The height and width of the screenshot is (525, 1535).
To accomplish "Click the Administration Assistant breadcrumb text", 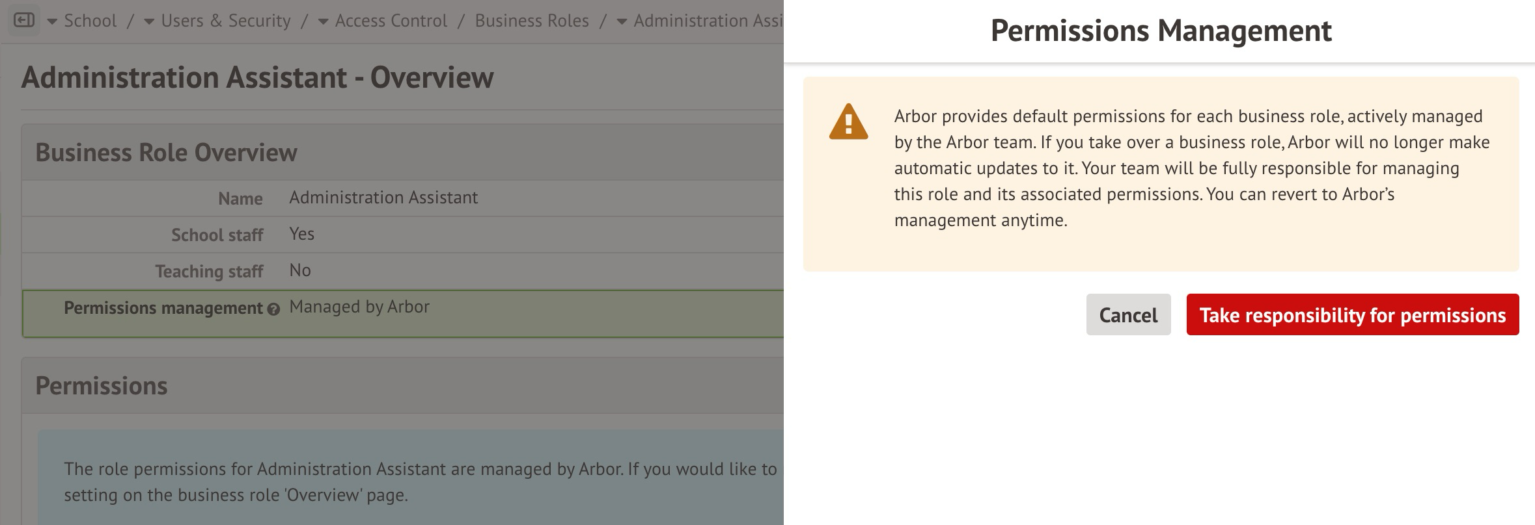I will tap(708, 21).
